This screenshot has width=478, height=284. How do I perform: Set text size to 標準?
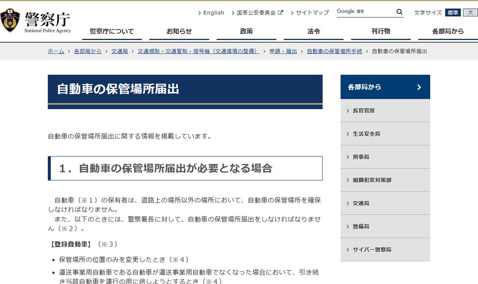point(453,12)
